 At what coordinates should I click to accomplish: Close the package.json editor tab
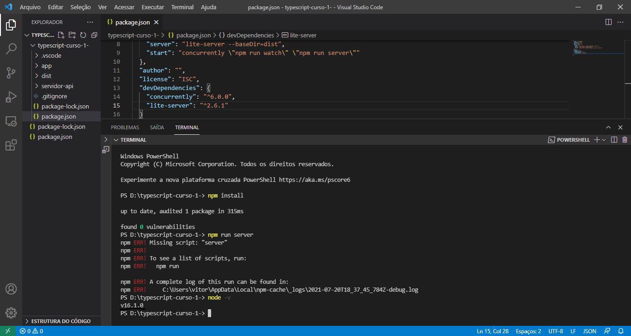(156, 22)
